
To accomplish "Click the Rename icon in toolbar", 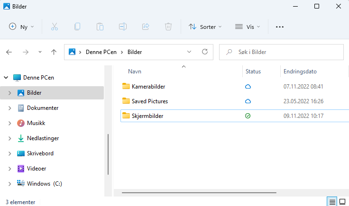I will 123,27.
